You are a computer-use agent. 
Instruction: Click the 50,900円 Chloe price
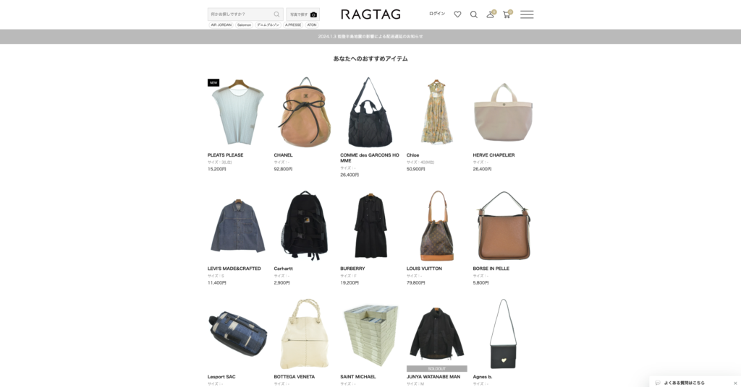click(x=415, y=169)
